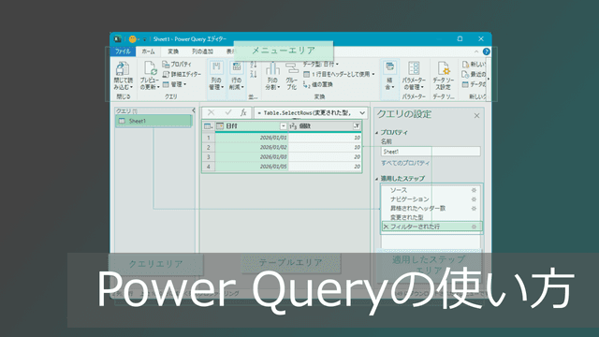The height and width of the screenshot is (337, 599).
Task: Switch to the ホーム ribbon tab
Action: pyautogui.click(x=148, y=51)
